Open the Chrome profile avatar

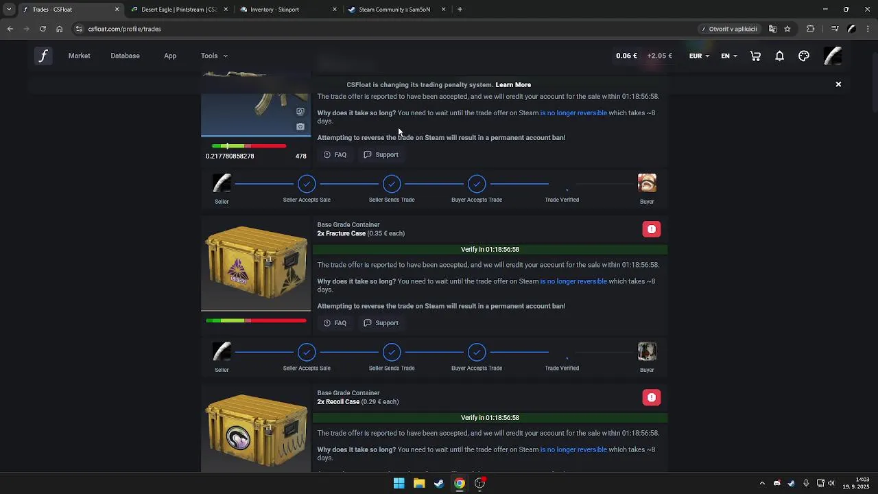[852, 29]
